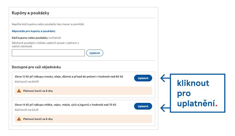Click the Sleva 12 Kč coupon title
This screenshot has width=235, height=136.
[x=69, y=77]
